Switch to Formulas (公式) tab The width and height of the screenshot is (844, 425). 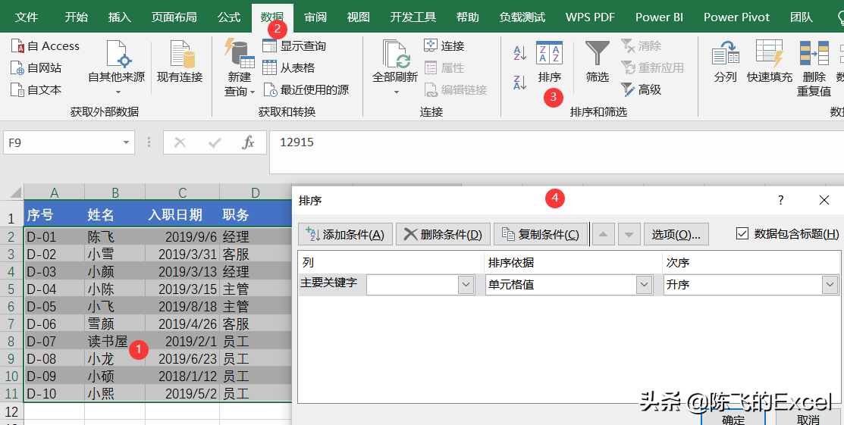coord(229,17)
